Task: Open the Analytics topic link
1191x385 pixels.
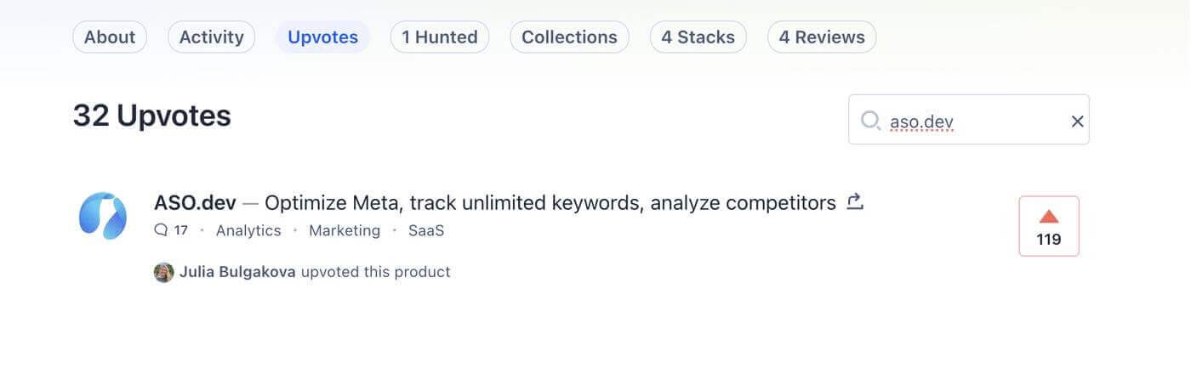Action: [x=248, y=230]
